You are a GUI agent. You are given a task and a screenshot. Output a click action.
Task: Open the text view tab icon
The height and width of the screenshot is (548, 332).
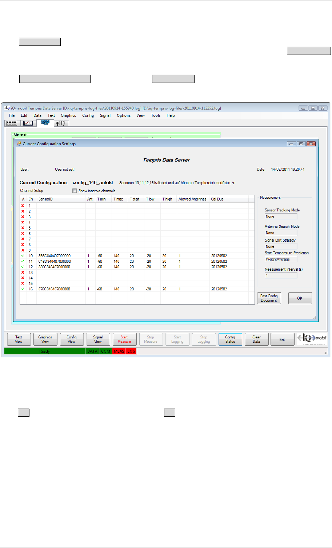click(x=12, y=123)
